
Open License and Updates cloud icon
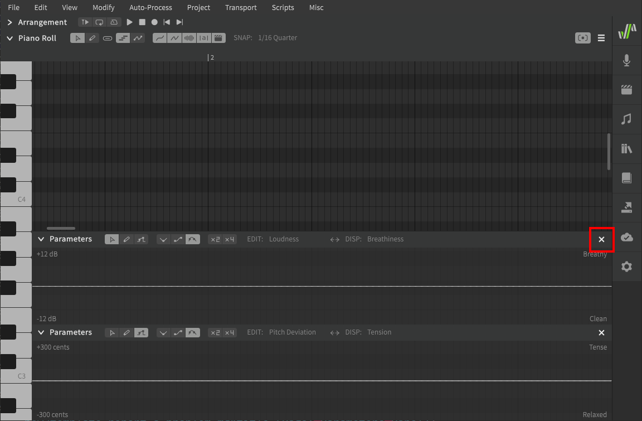coord(627,237)
